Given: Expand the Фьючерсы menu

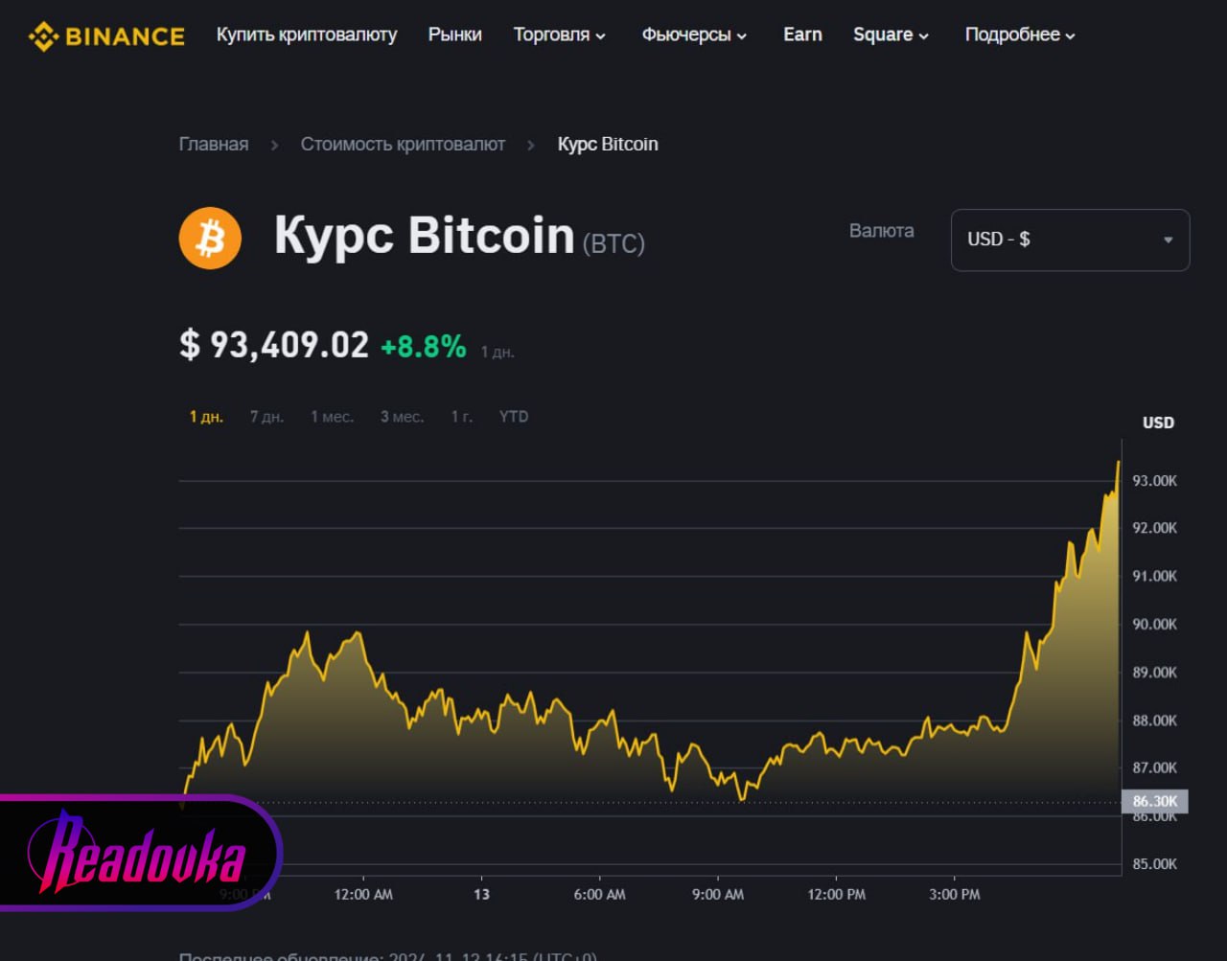Looking at the screenshot, I should pyautogui.click(x=694, y=35).
